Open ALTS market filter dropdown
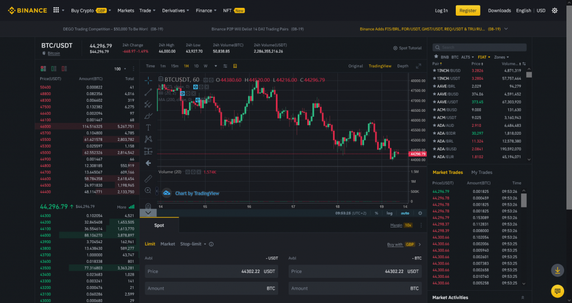This screenshot has width=572, height=303. (x=468, y=58)
